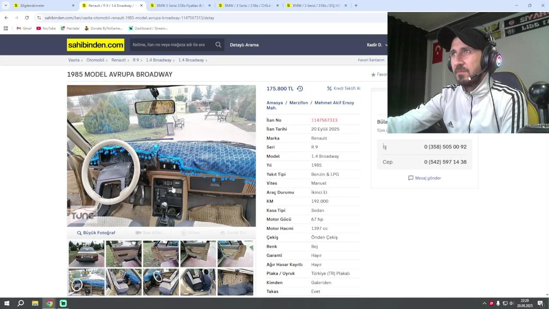Click the network tray icon
This screenshot has height=309, width=549.
tap(505, 303)
